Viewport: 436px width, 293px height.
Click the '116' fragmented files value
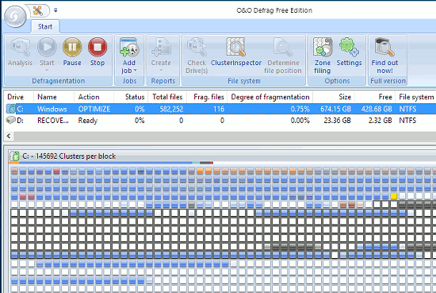(219, 109)
